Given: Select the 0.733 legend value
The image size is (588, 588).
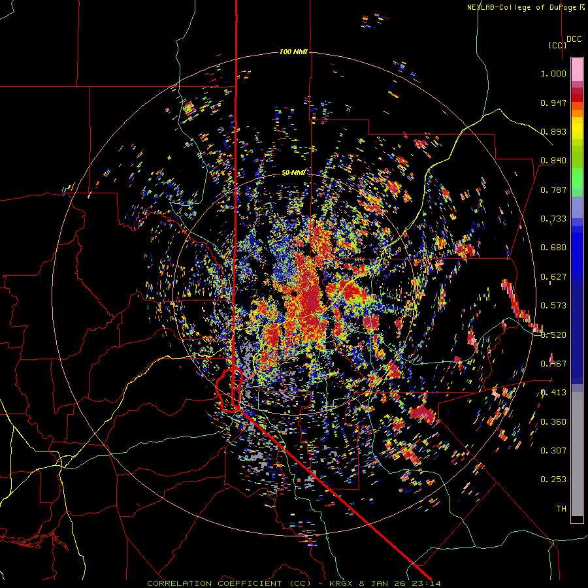Looking at the screenshot, I should (553, 219).
